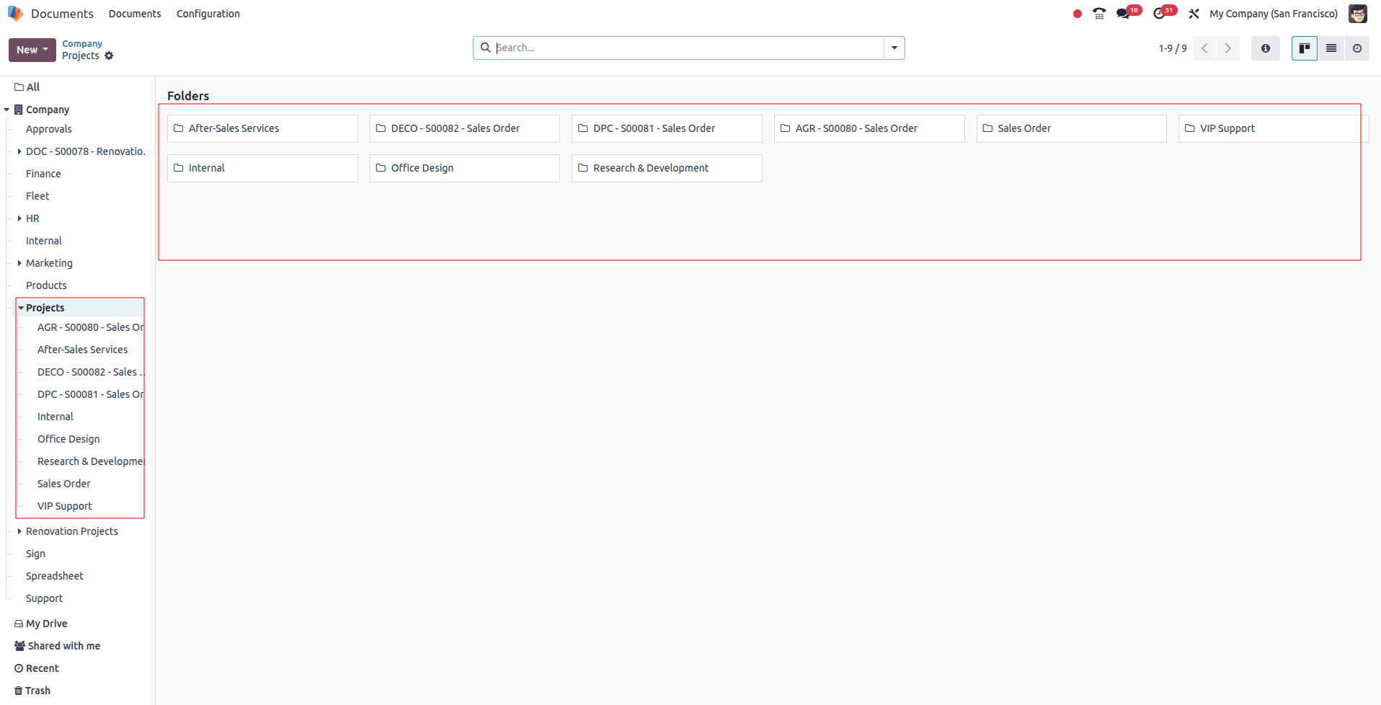Viewport: 1381px width, 705px height.
Task: Click the Company breadcrumb link
Action: pyautogui.click(x=81, y=43)
